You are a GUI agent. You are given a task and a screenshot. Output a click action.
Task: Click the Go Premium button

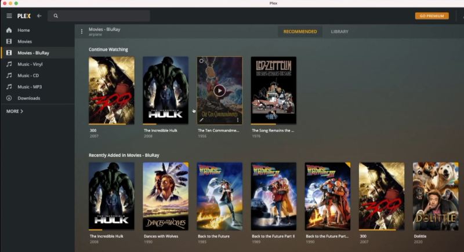pyautogui.click(x=432, y=16)
